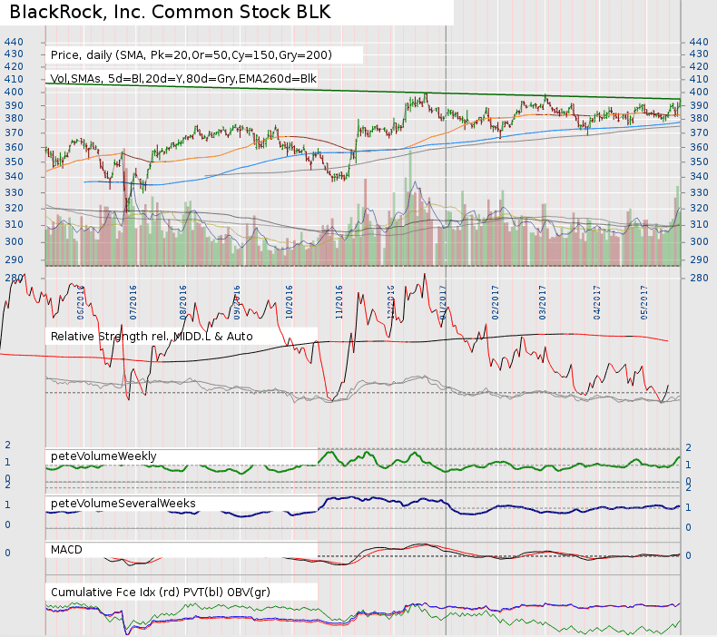Click the 05/2017 date axis label
Screen dimensions: 717x637
tap(643, 303)
